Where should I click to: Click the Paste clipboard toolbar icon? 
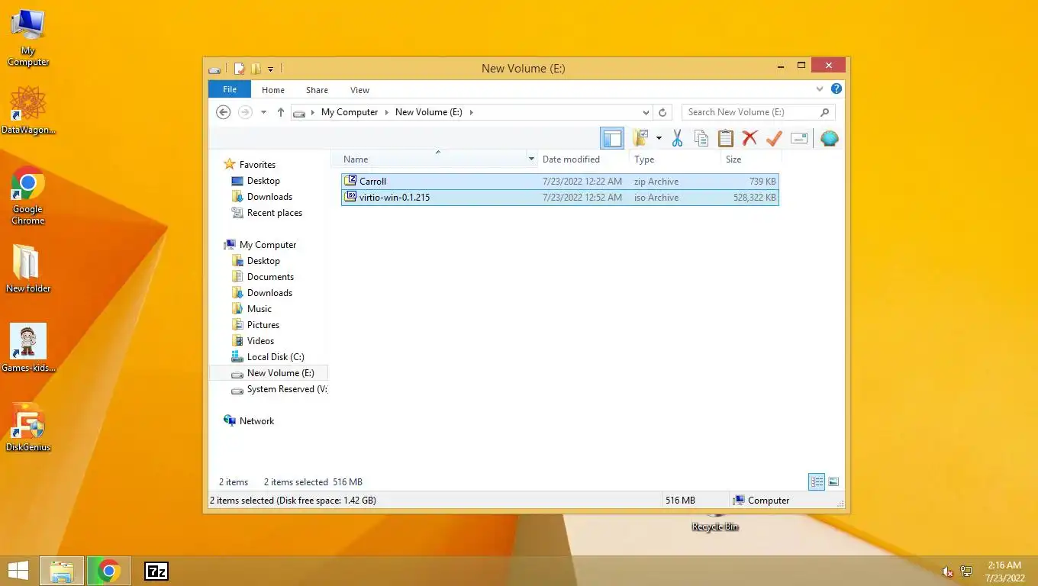coord(725,138)
